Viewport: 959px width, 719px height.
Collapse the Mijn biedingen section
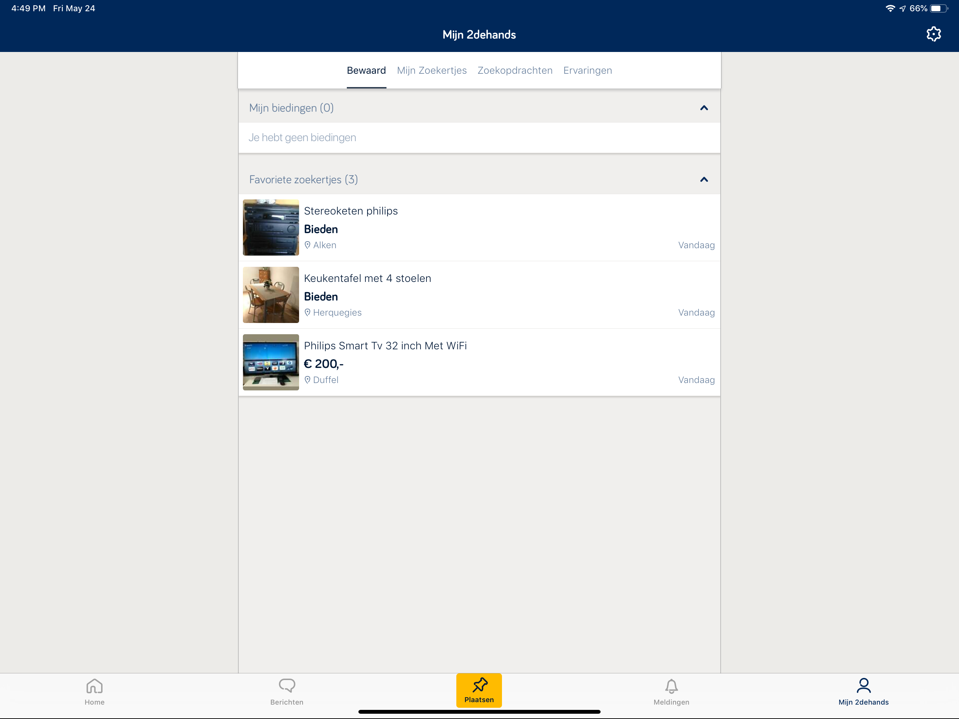[x=704, y=108]
